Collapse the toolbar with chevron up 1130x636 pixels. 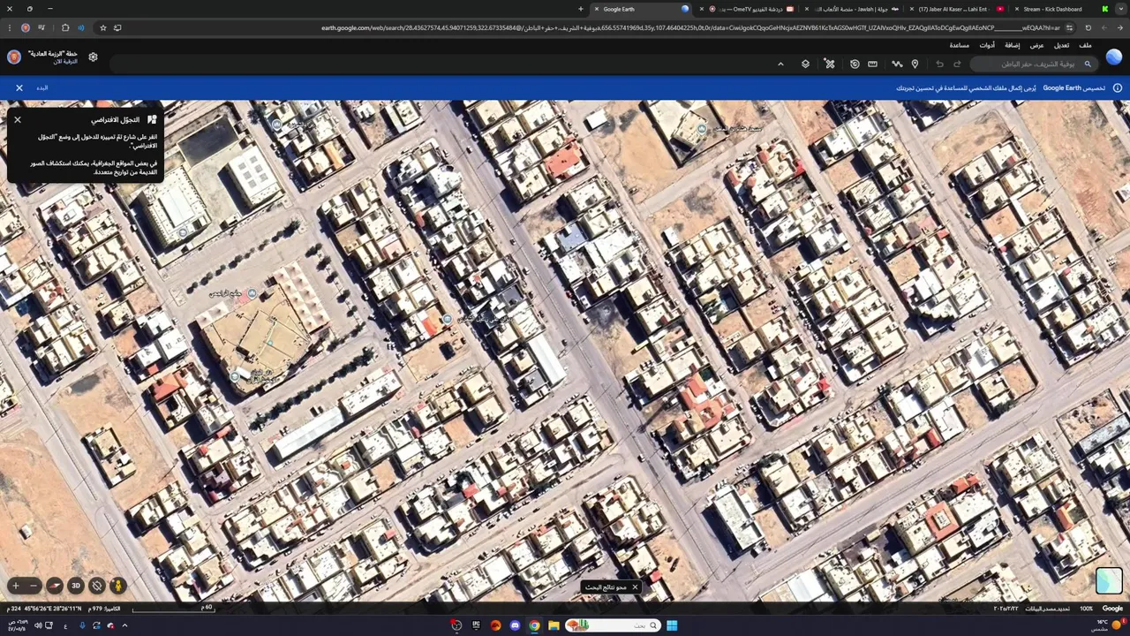click(780, 64)
